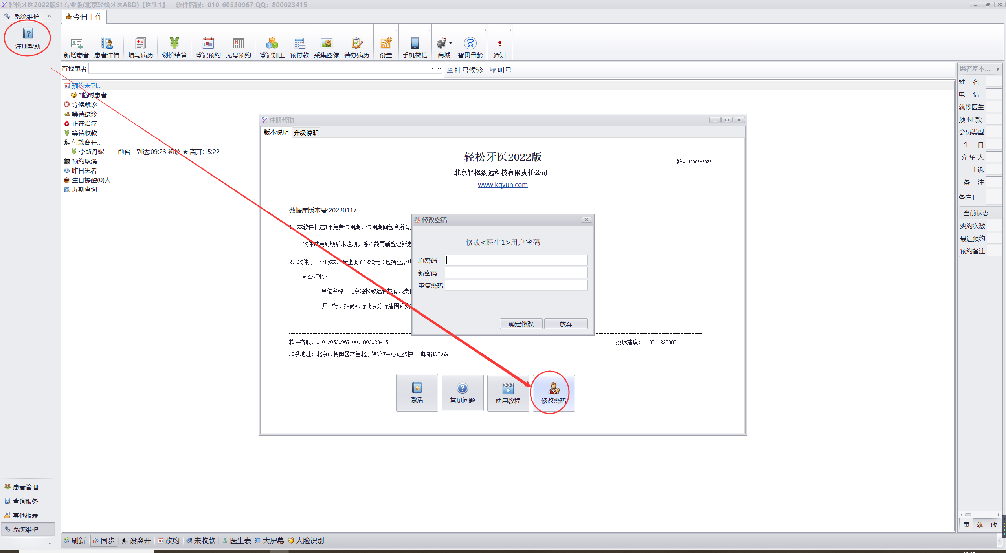Viewport: 1006px width, 553px height.
Task: Launch 采集图像 image capture
Action: [327, 48]
